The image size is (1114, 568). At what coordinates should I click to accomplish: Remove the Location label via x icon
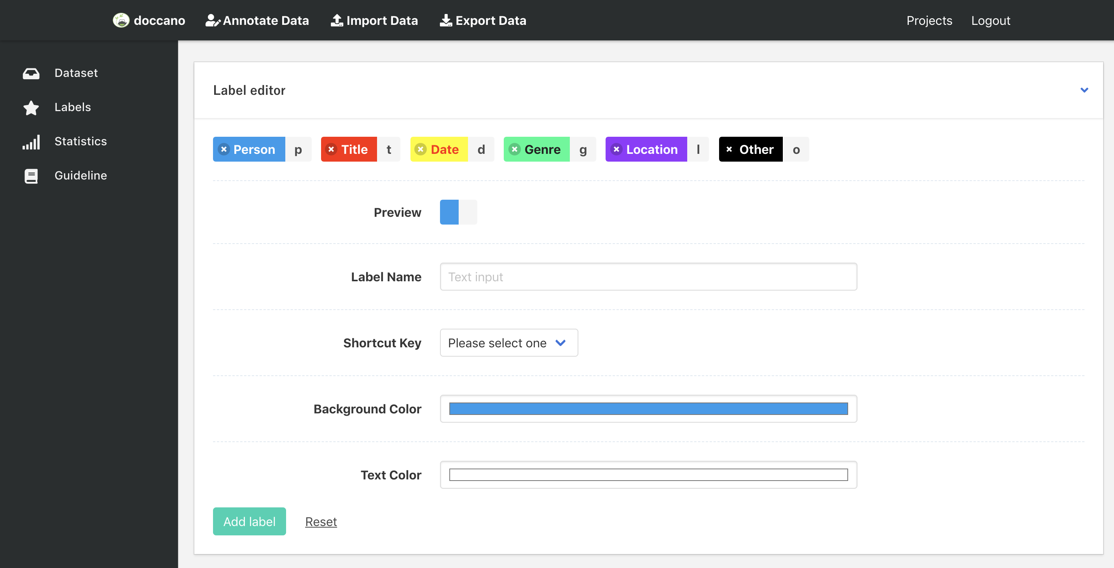pyautogui.click(x=616, y=149)
